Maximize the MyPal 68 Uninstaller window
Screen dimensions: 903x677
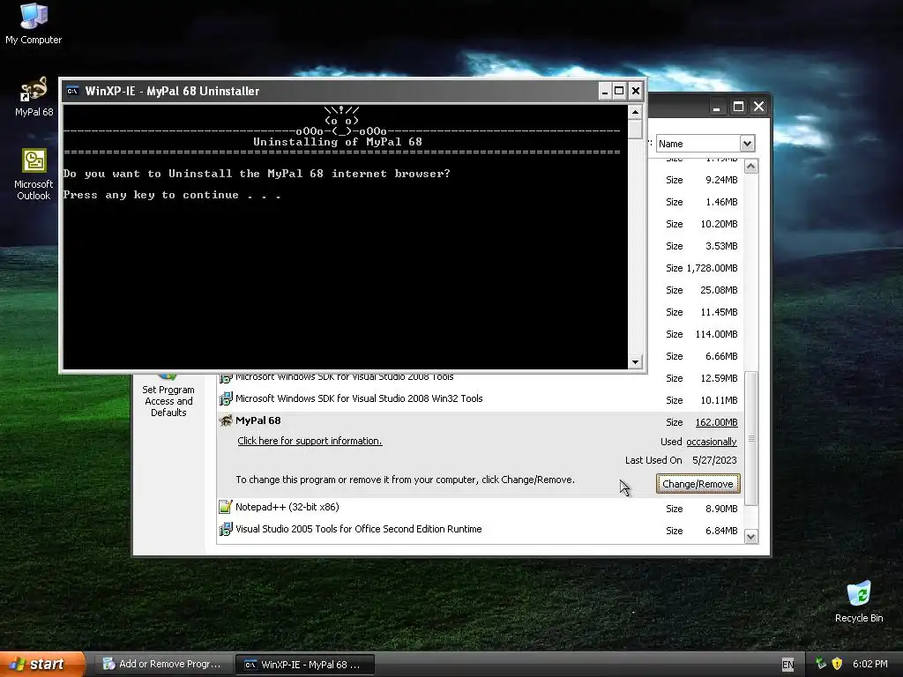pos(619,91)
